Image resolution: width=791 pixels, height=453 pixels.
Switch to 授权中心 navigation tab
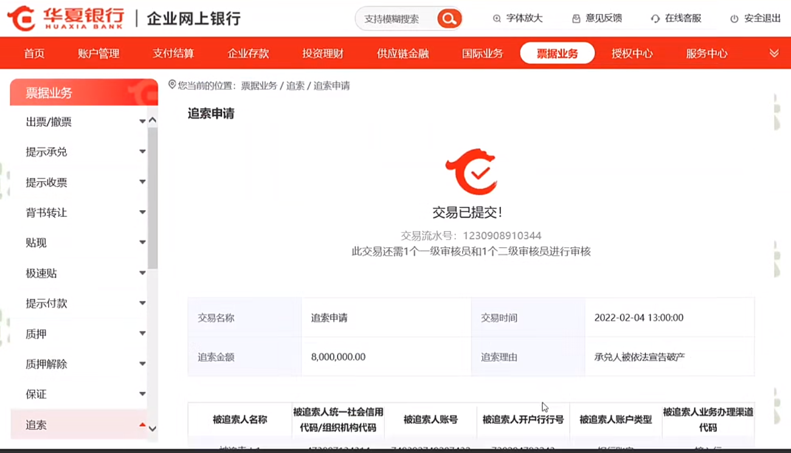tap(632, 53)
